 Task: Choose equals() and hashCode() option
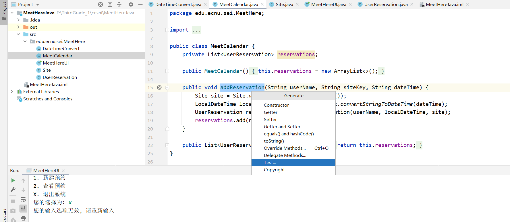pyautogui.click(x=293, y=134)
